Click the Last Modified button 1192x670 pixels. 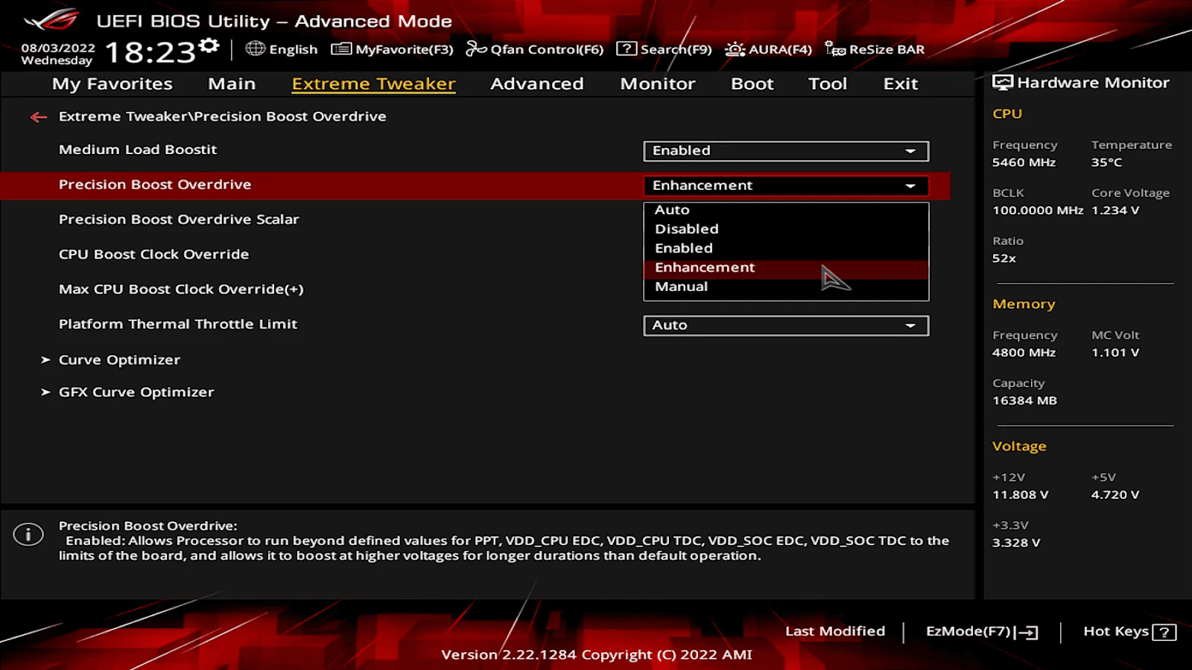pyautogui.click(x=835, y=631)
